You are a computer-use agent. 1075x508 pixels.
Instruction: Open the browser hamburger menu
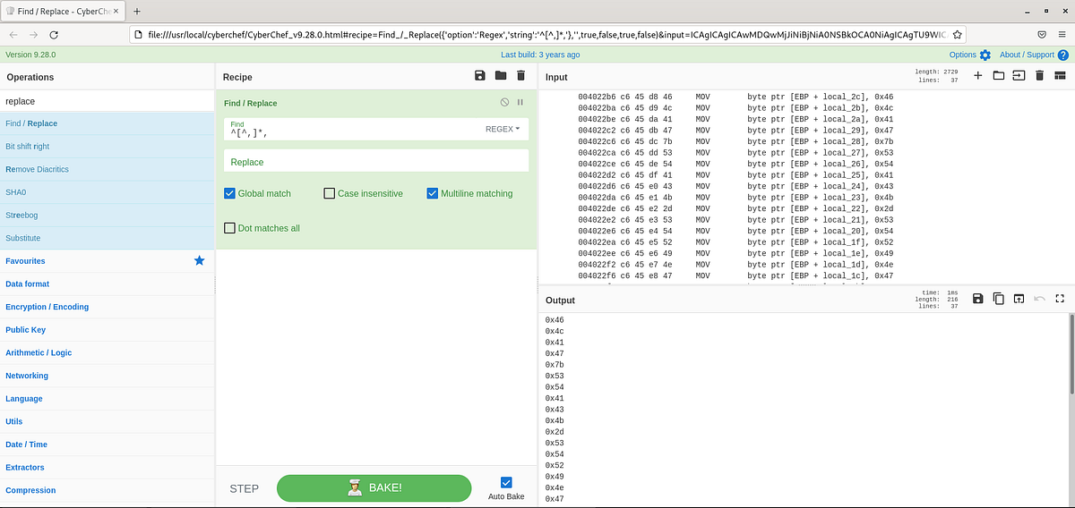(x=1062, y=34)
